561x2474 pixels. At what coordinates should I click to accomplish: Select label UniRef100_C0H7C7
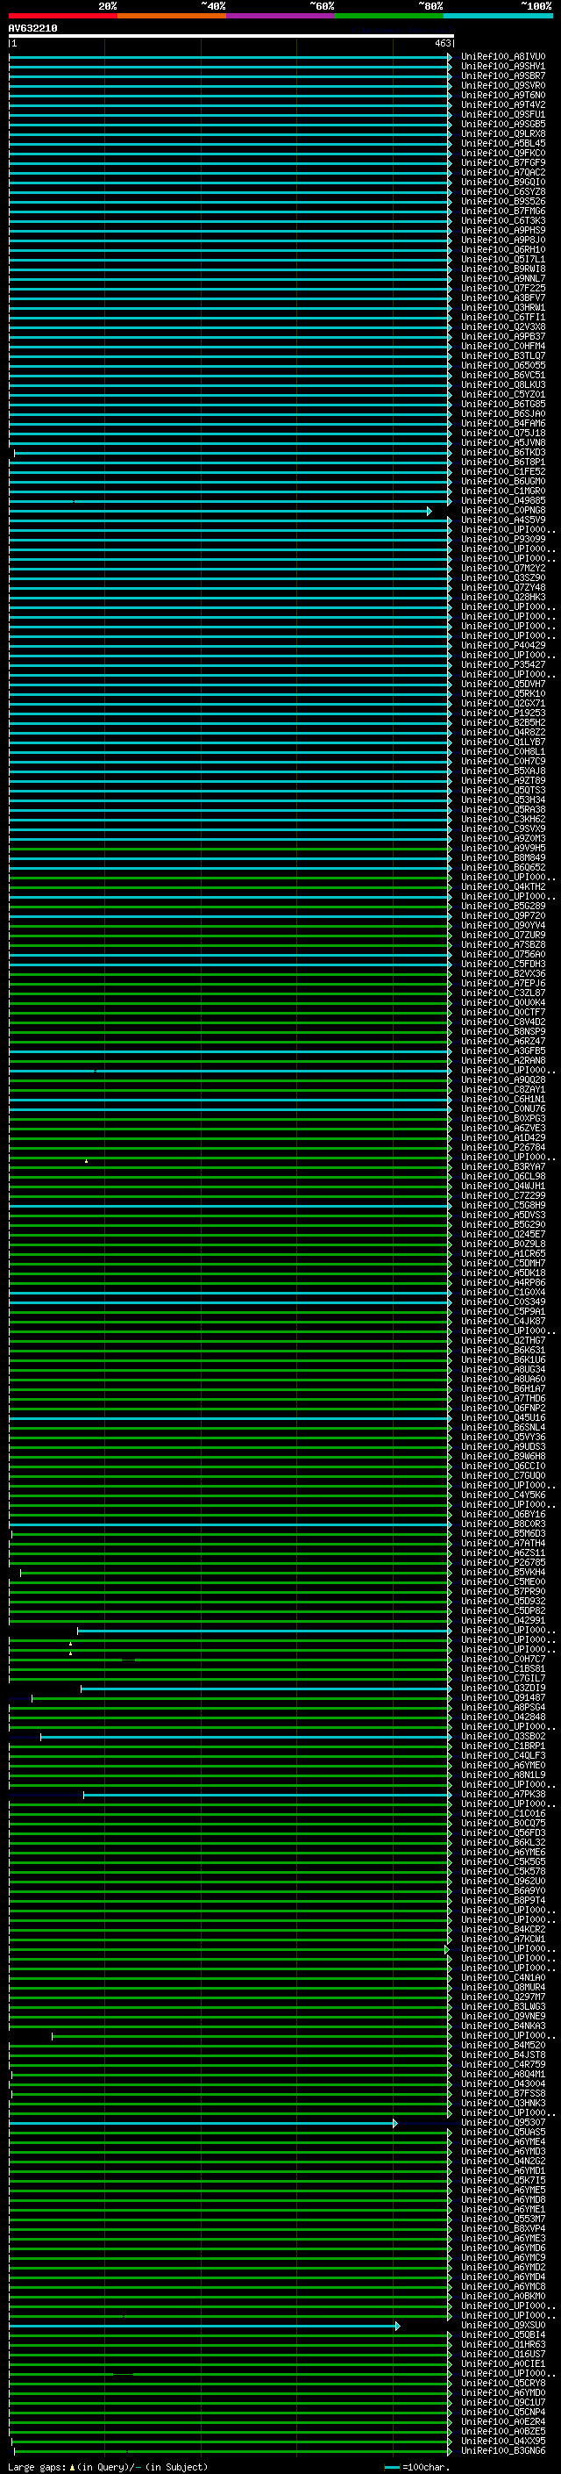point(503,1659)
